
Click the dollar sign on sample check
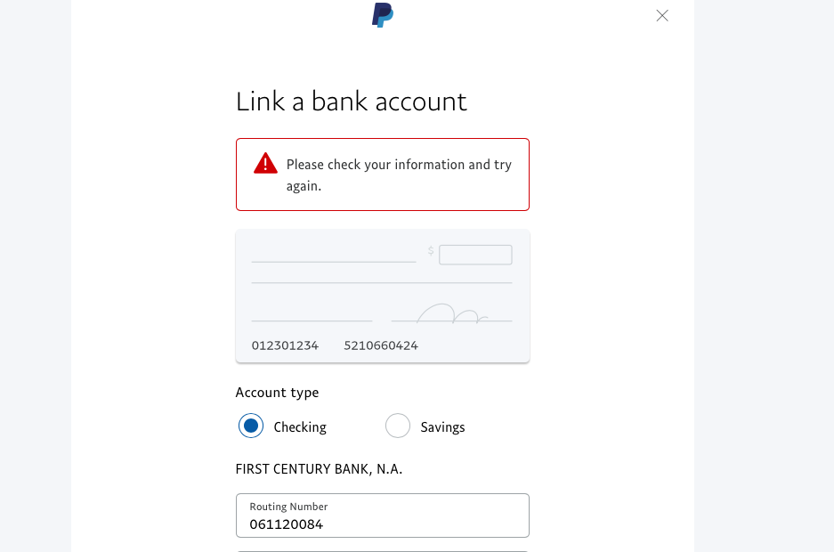click(431, 251)
